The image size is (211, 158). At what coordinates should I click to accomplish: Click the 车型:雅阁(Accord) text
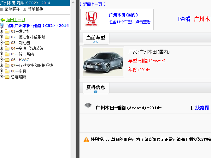[147, 61]
